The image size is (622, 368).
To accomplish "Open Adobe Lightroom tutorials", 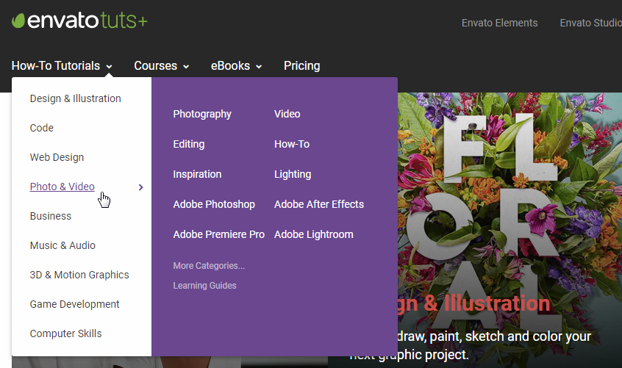I will click(x=313, y=234).
